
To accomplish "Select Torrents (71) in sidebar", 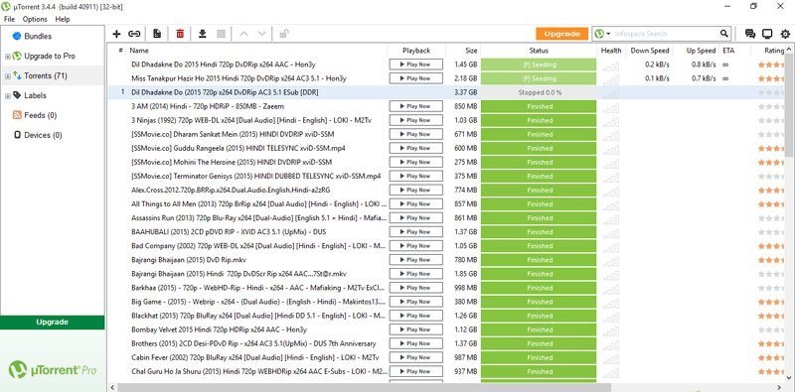I will coord(46,76).
